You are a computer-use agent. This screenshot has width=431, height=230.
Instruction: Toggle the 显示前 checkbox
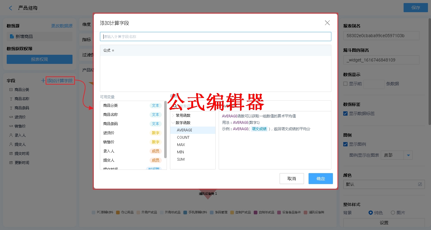click(345, 84)
